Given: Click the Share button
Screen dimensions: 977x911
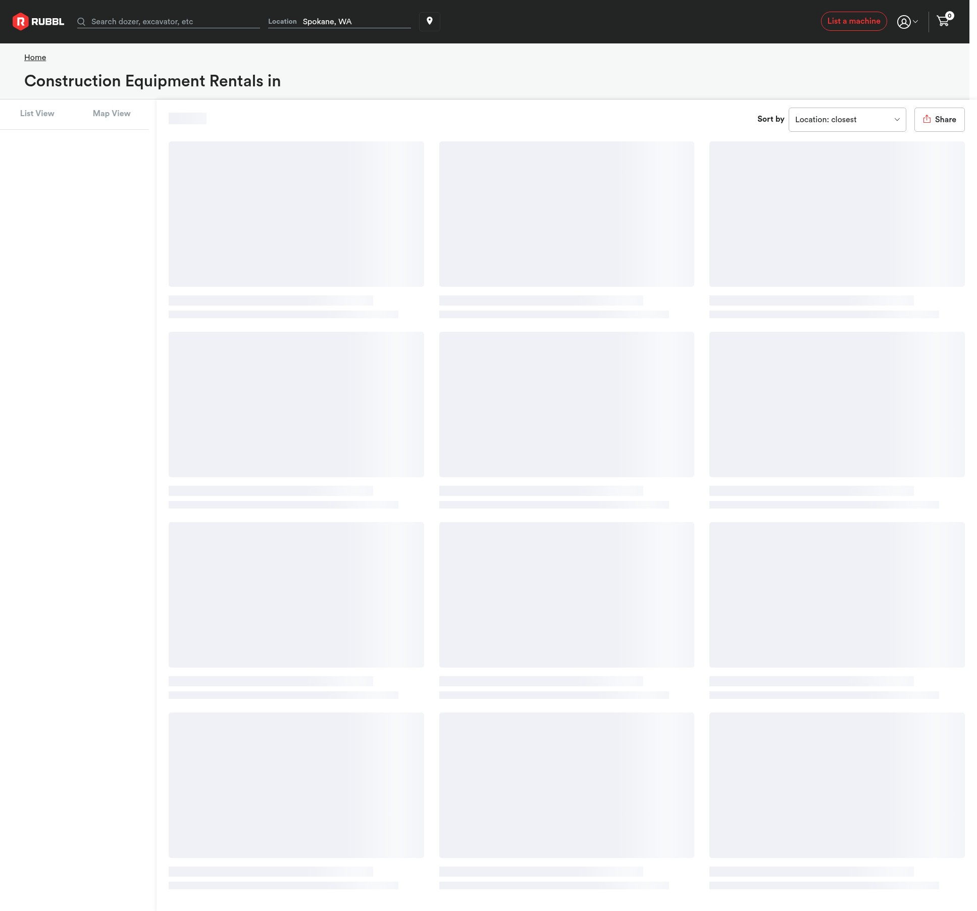Looking at the screenshot, I should [x=939, y=120].
